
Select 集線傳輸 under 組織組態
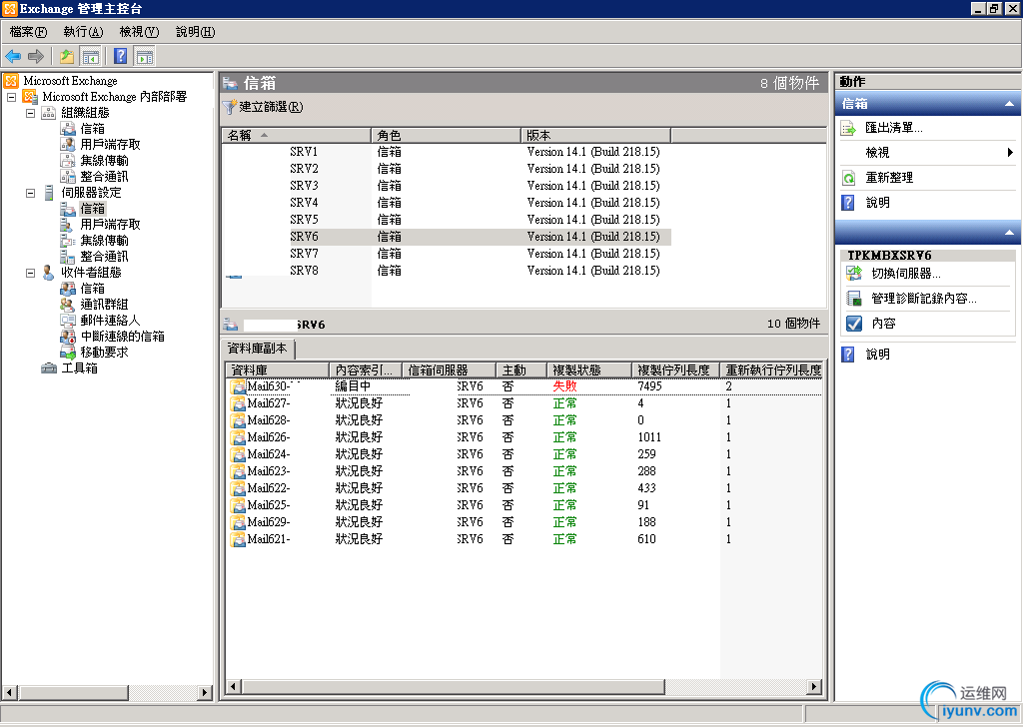click(104, 161)
